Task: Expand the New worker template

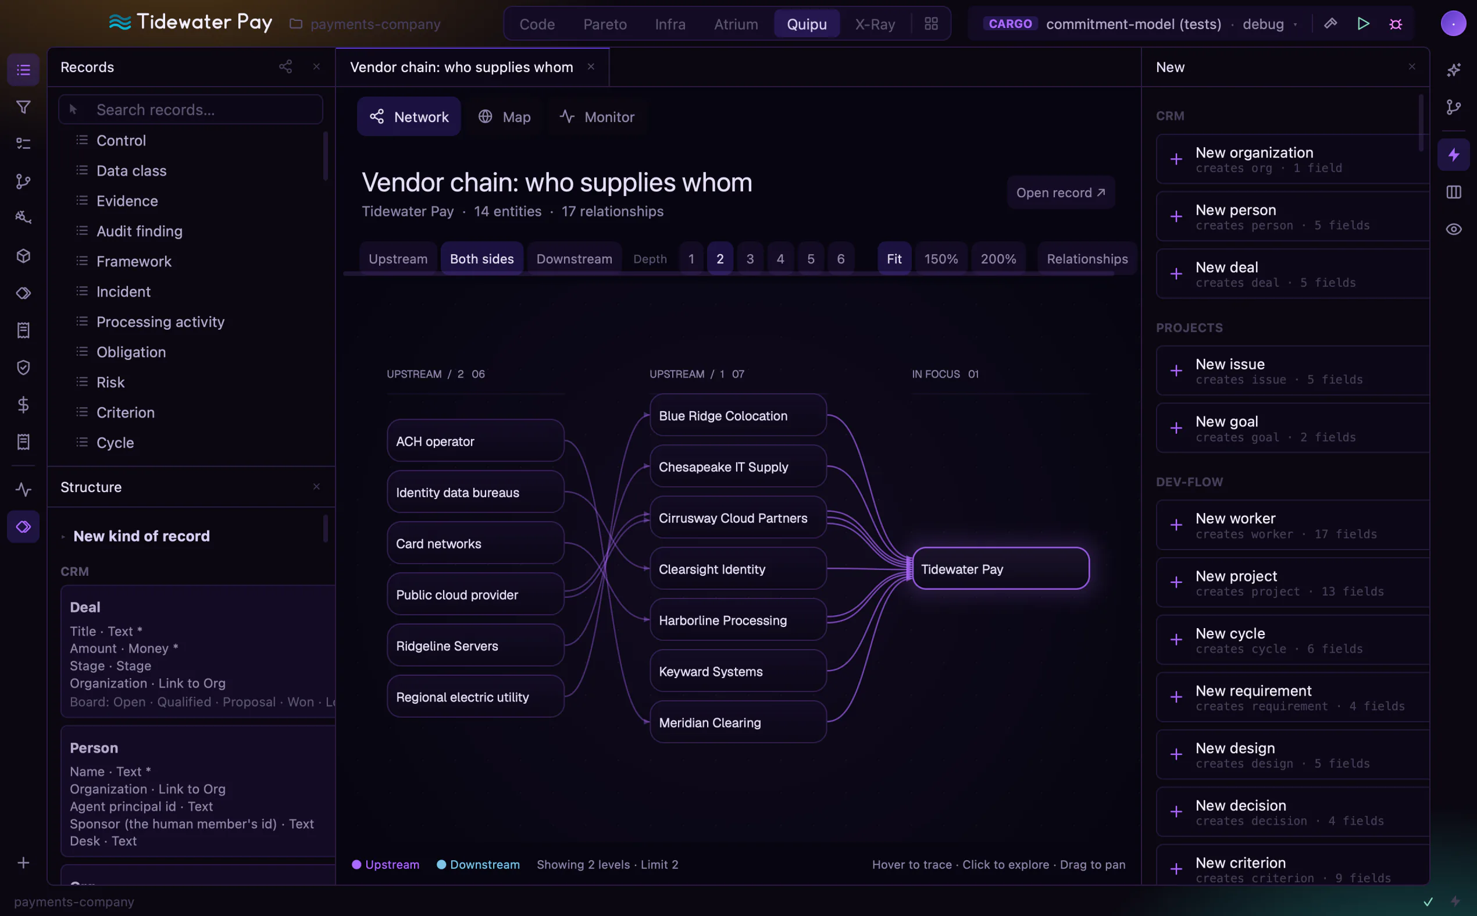Action: point(1292,525)
